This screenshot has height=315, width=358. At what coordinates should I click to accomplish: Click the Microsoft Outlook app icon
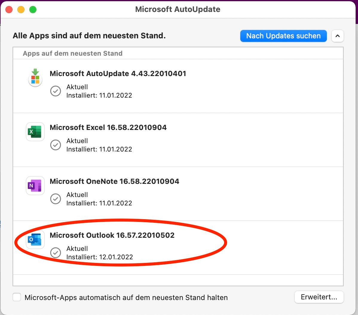pos(35,240)
